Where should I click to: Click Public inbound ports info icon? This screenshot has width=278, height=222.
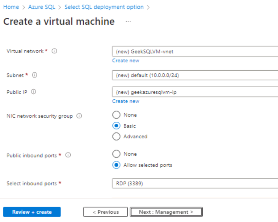coord(68,155)
